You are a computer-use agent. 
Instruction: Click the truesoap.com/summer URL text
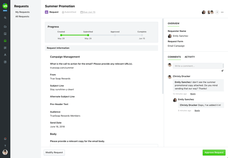point(62,68)
